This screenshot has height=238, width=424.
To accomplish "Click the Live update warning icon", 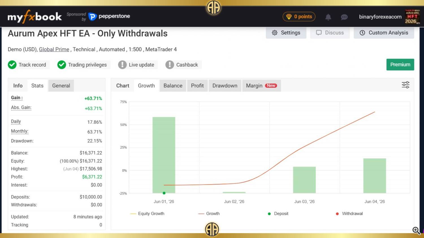I will click(x=122, y=65).
